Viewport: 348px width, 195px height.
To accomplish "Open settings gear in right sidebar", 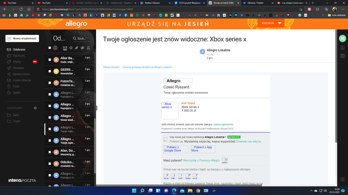I will (x=342, y=179).
